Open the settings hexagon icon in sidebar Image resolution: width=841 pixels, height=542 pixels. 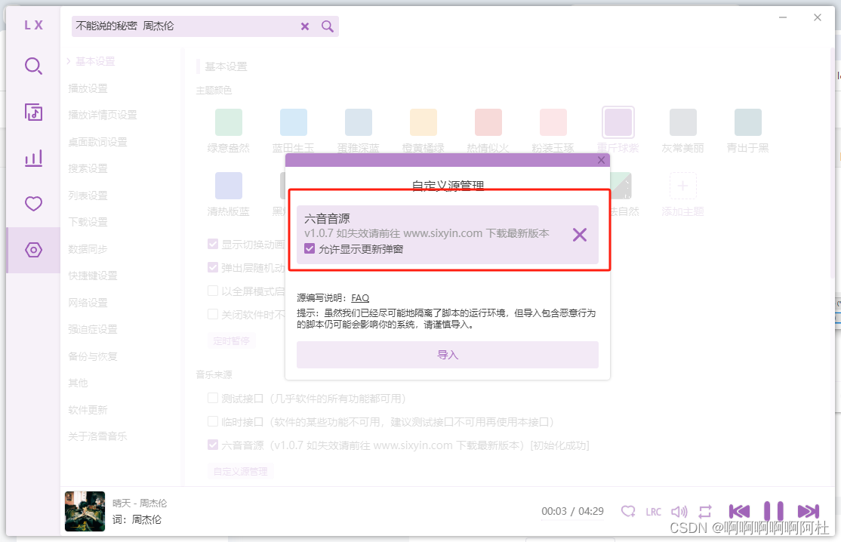pos(33,250)
